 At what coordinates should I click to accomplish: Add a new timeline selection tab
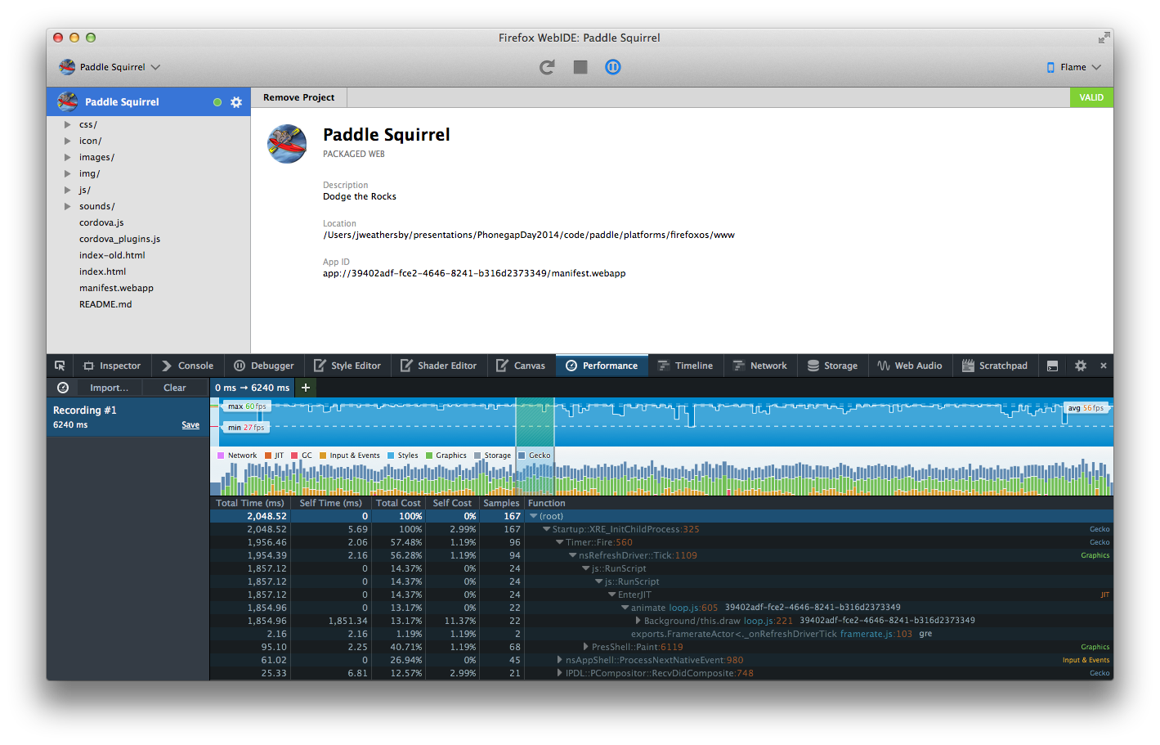306,388
